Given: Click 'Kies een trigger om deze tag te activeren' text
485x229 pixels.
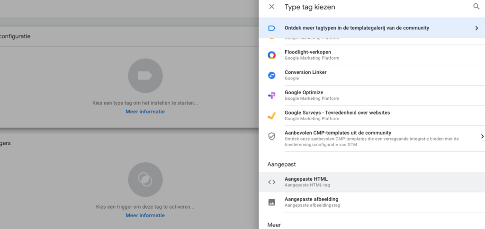Looking at the screenshot, I should coord(145,207).
